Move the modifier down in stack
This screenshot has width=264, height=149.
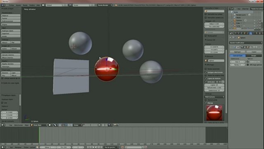click(257, 47)
